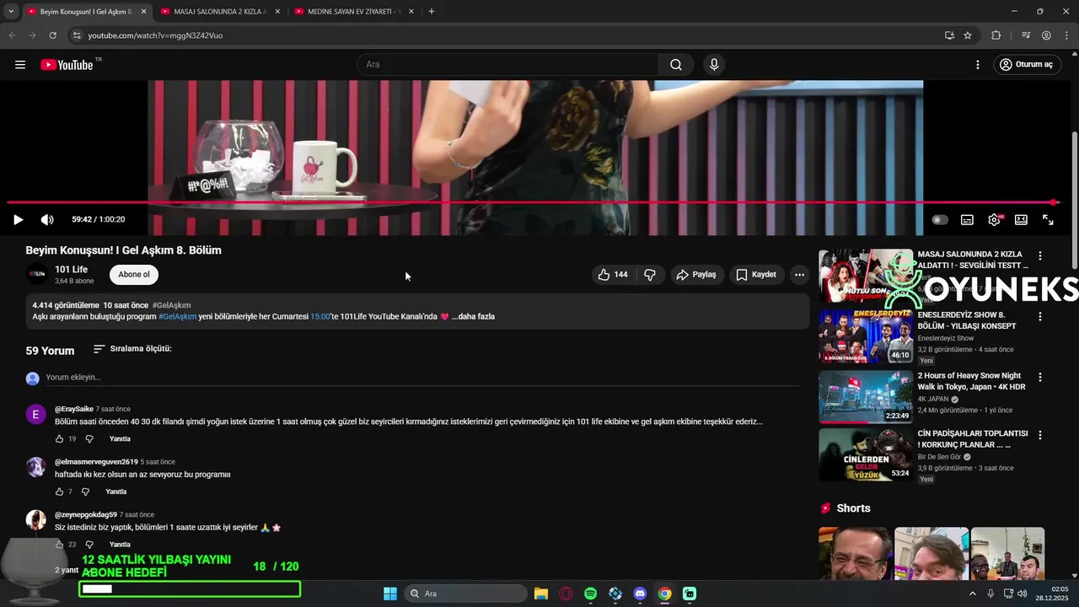Show hidden system tray icons chevron
Screen dimensions: 1079x607
point(973,594)
